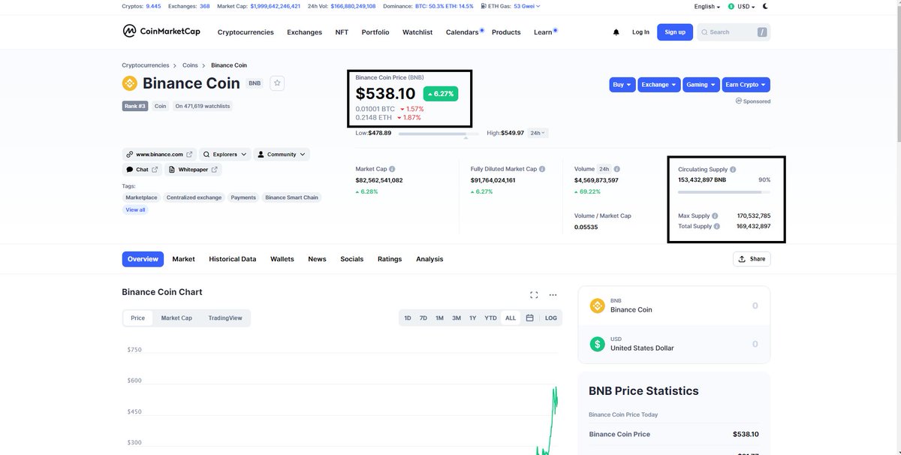Set chart range to YTD

coord(490,318)
